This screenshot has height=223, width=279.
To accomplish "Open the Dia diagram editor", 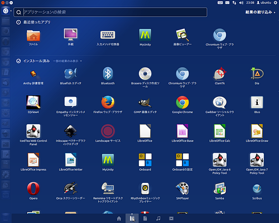I will coord(257,74).
